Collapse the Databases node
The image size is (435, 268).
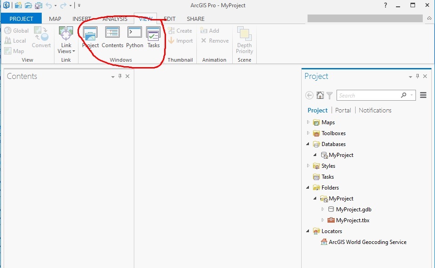click(308, 144)
